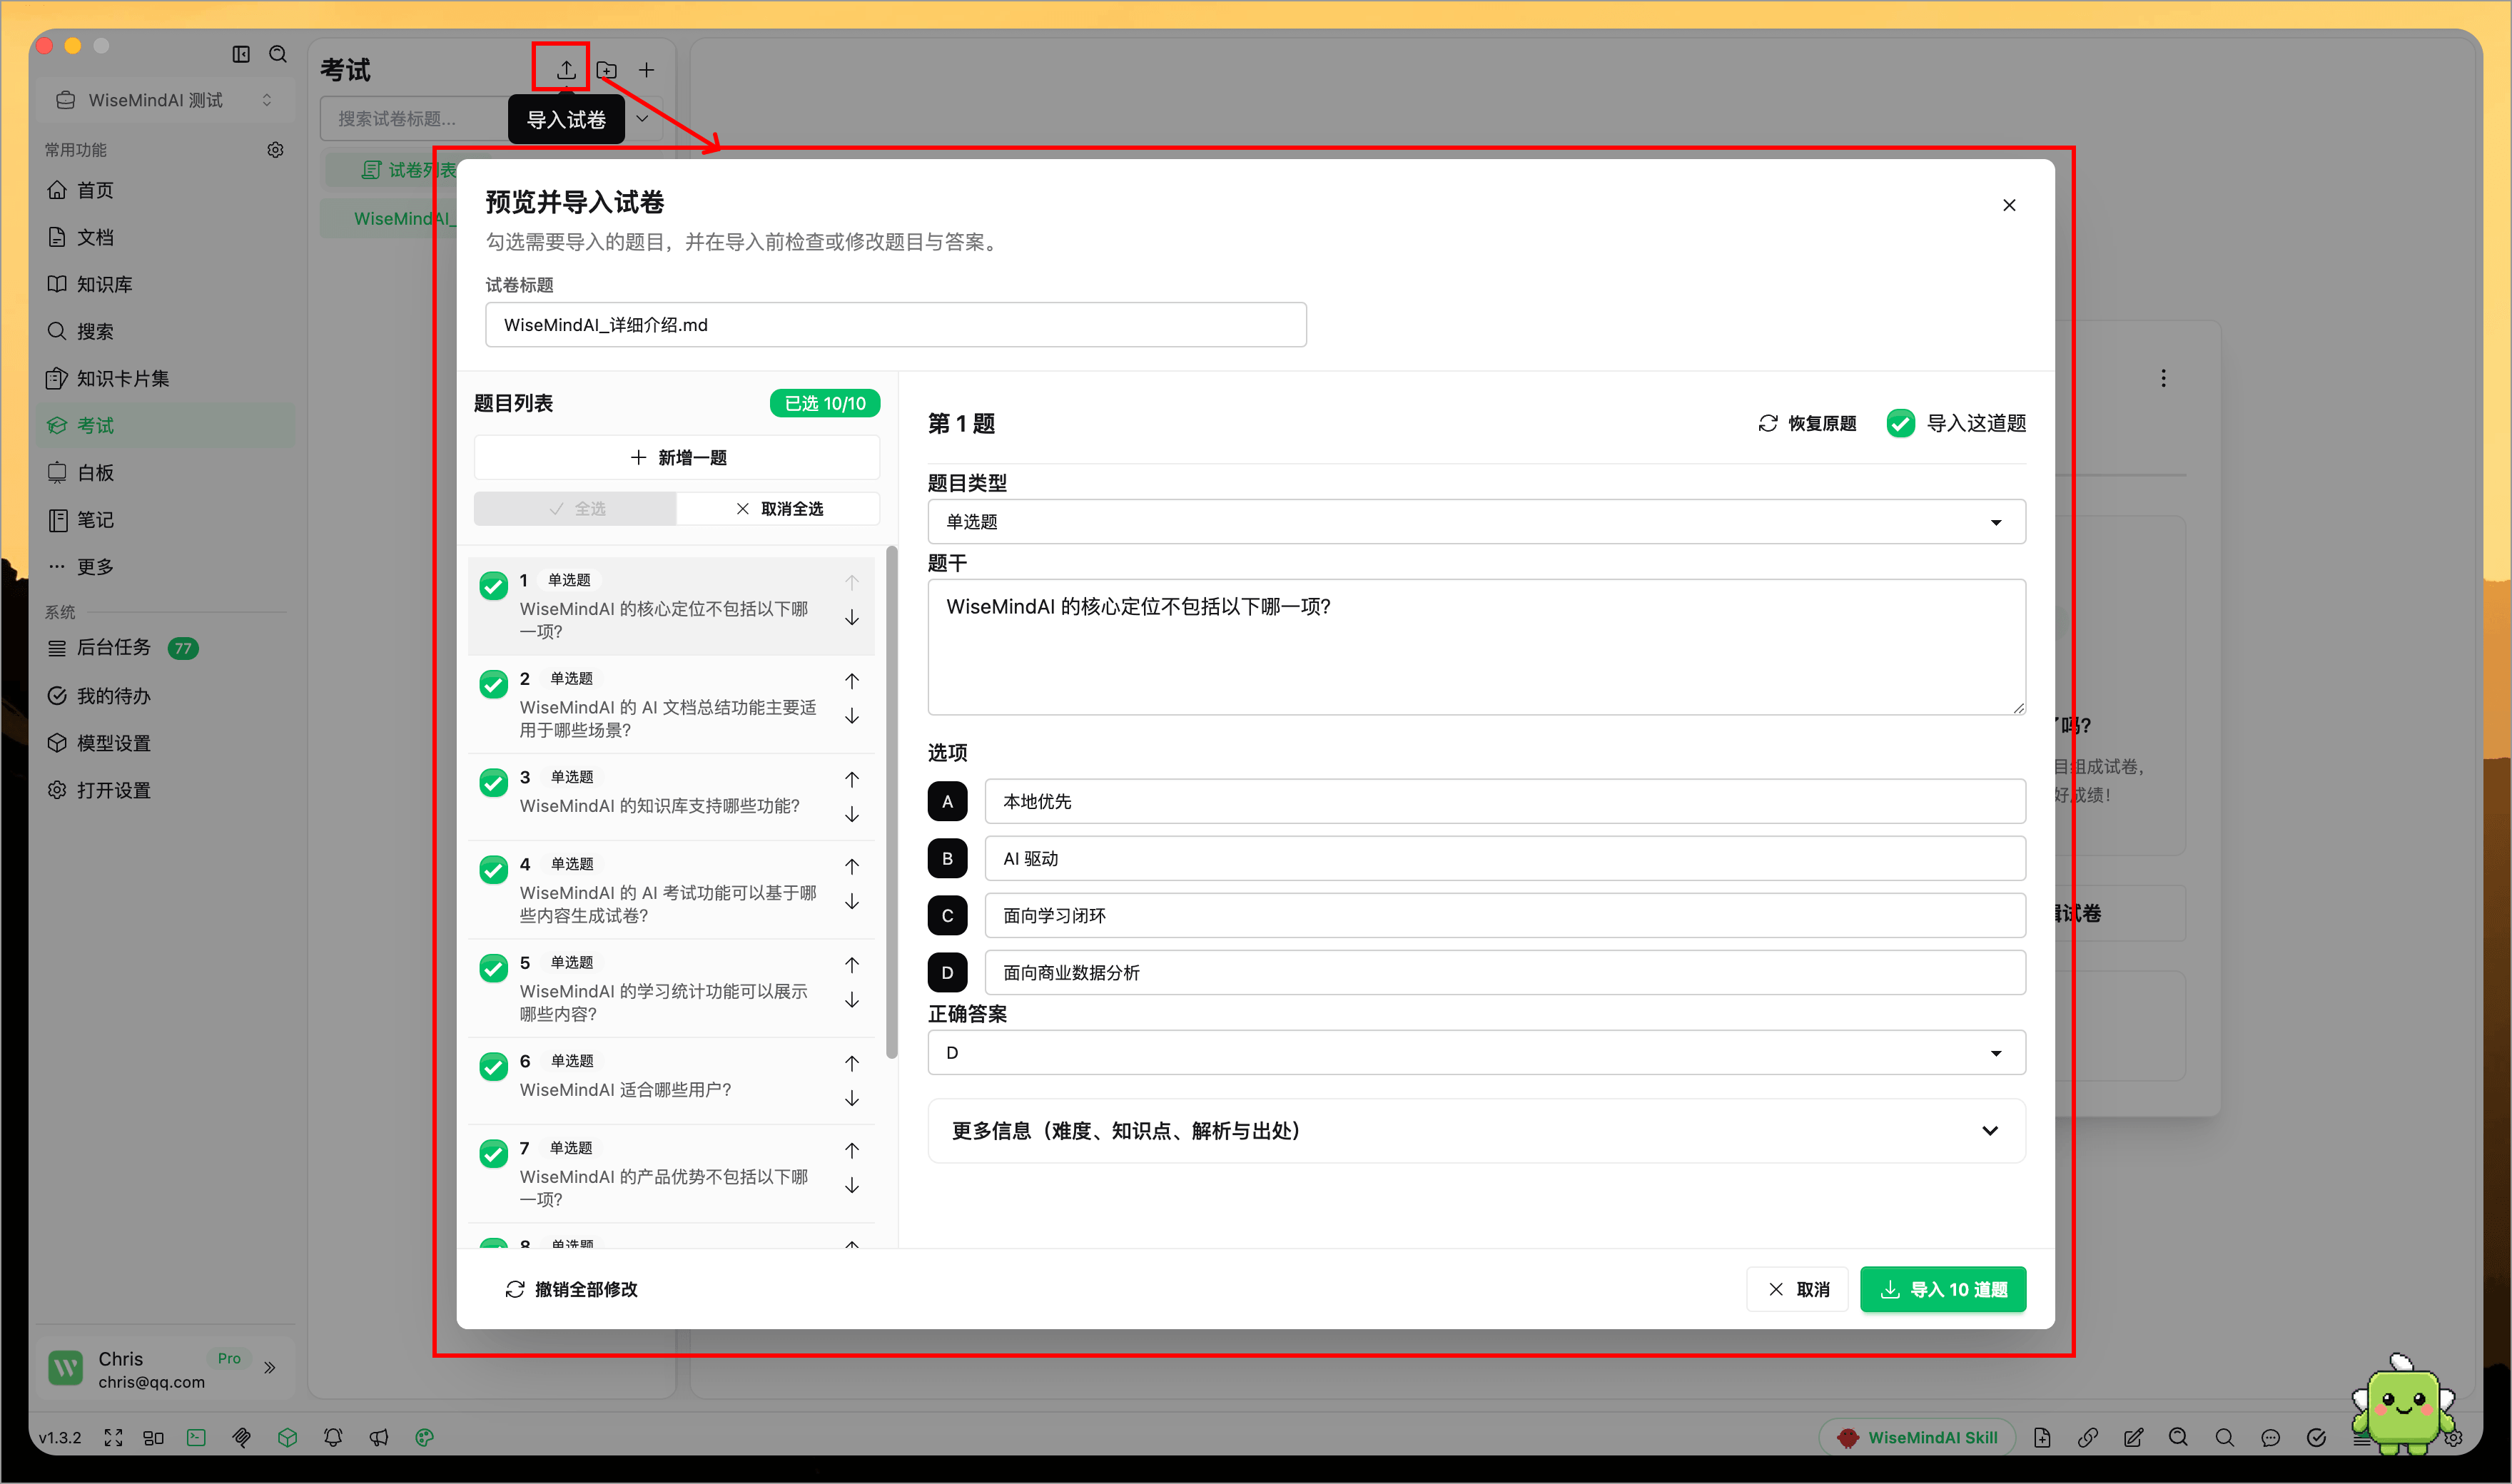This screenshot has height=1484, width=2512.
Task: Click the green 导入 10 道题 button
Action: [1943, 1290]
